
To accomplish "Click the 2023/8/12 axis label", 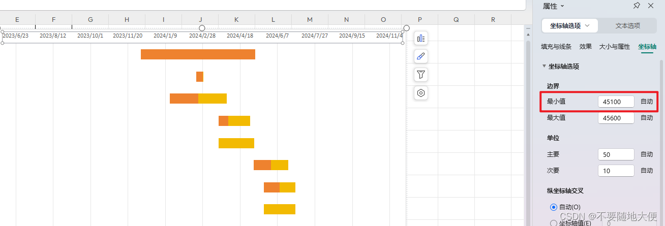I will [x=53, y=36].
